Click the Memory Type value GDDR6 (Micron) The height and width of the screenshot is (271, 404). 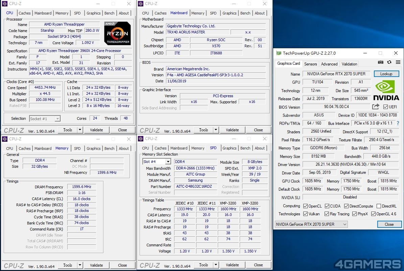[x=323, y=148]
